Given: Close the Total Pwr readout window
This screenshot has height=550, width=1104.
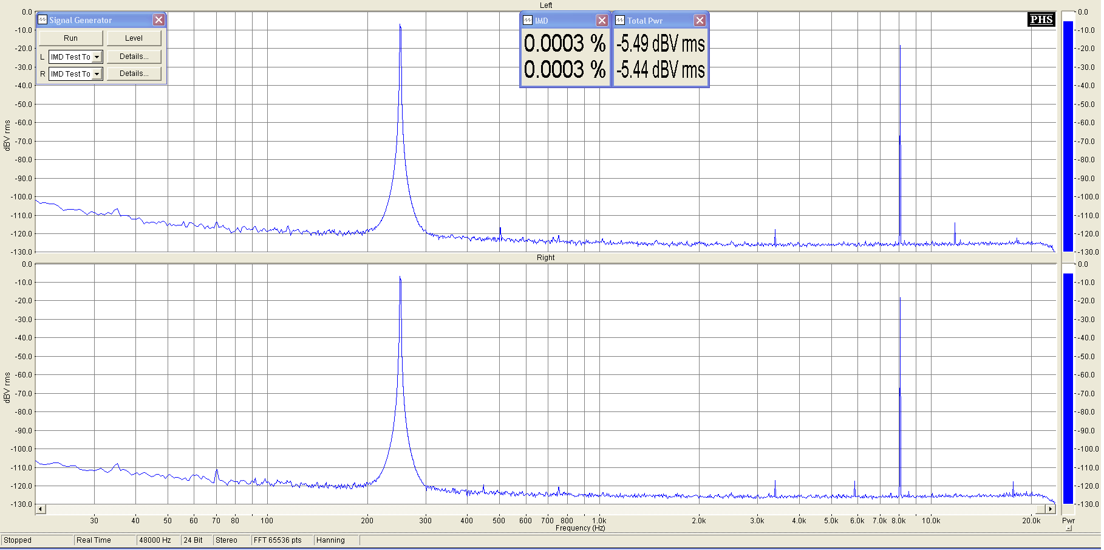Looking at the screenshot, I should pyautogui.click(x=700, y=21).
